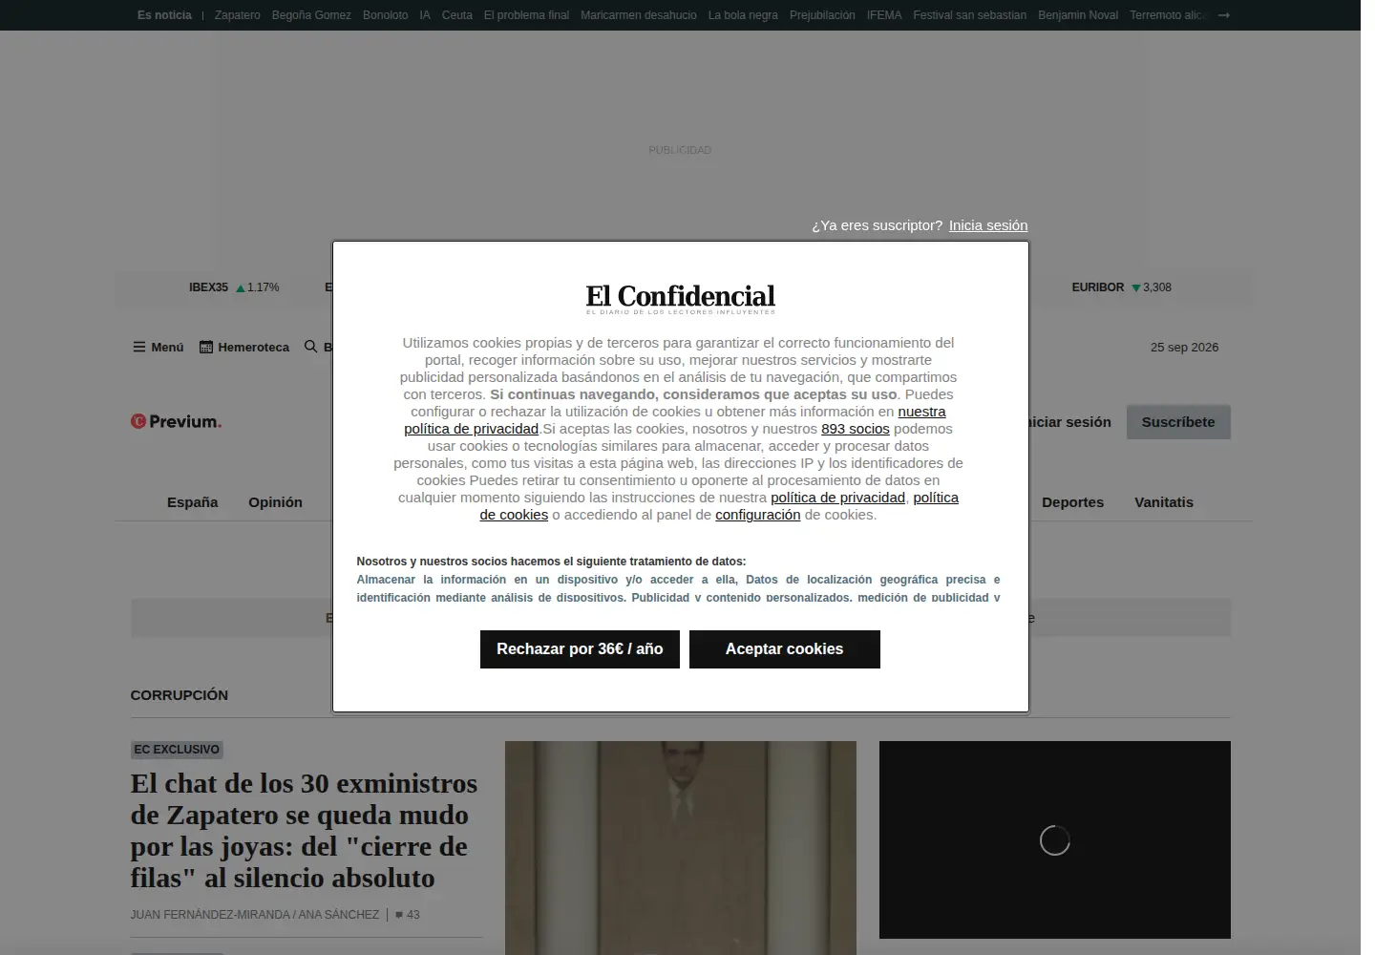Click IBEX35 market ticker
The width and height of the screenshot is (1375, 955).
[234, 287]
